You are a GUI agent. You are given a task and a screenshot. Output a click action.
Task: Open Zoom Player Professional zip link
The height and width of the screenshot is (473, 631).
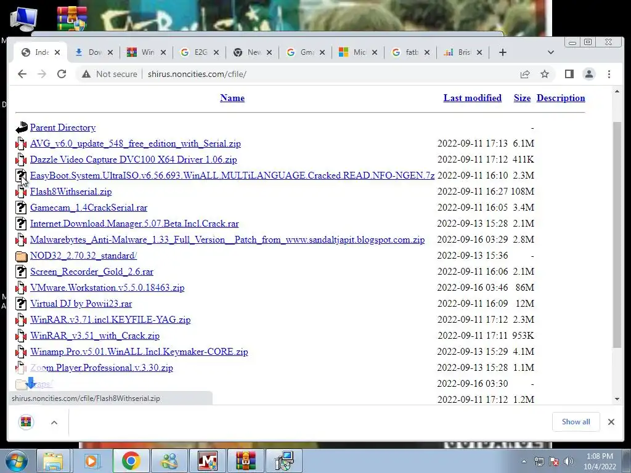[102, 368]
